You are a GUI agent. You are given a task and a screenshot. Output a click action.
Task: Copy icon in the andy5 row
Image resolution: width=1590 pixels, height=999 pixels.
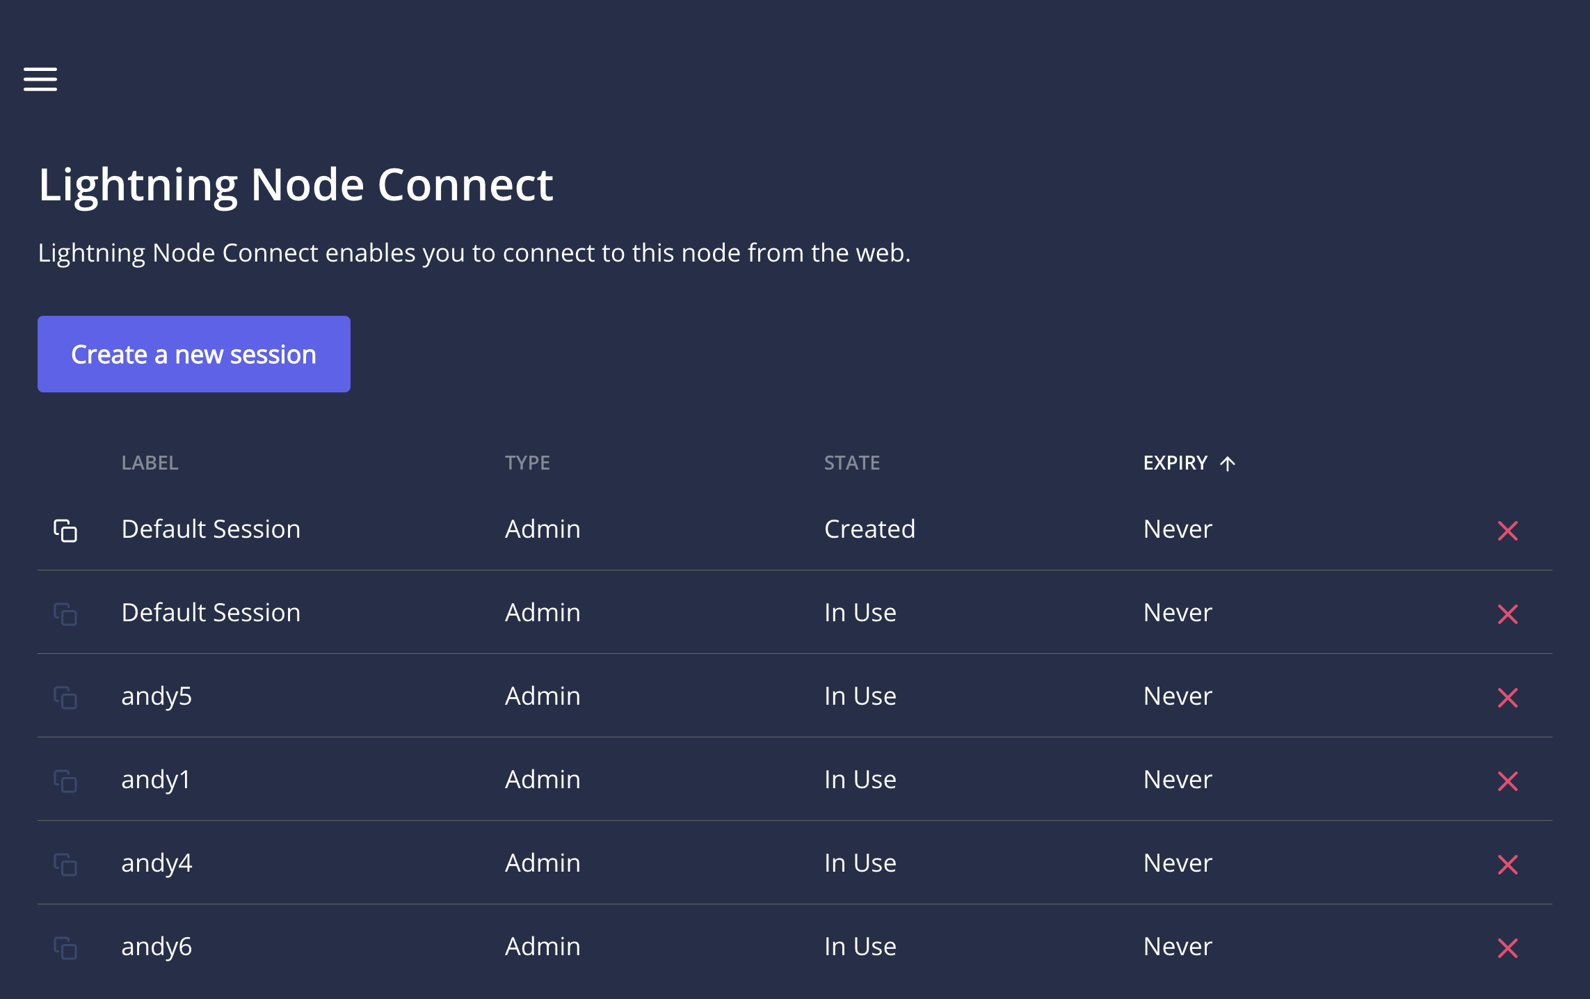pos(65,697)
